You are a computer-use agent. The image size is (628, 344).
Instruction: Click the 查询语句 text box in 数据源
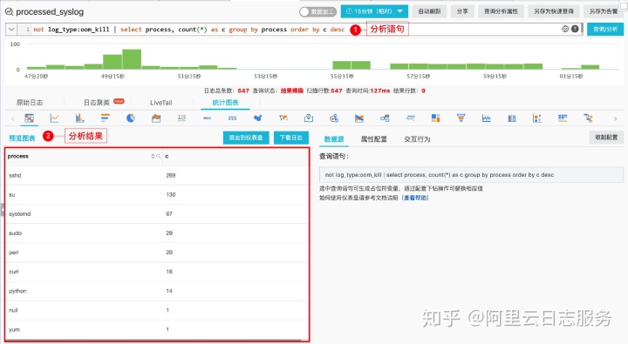click(x=471, y=175)
